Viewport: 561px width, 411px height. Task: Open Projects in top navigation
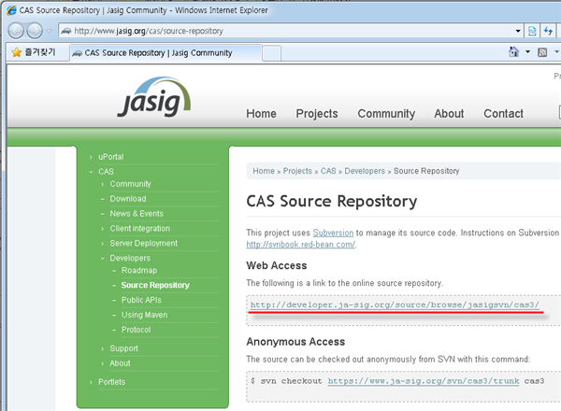click(317, 114)
